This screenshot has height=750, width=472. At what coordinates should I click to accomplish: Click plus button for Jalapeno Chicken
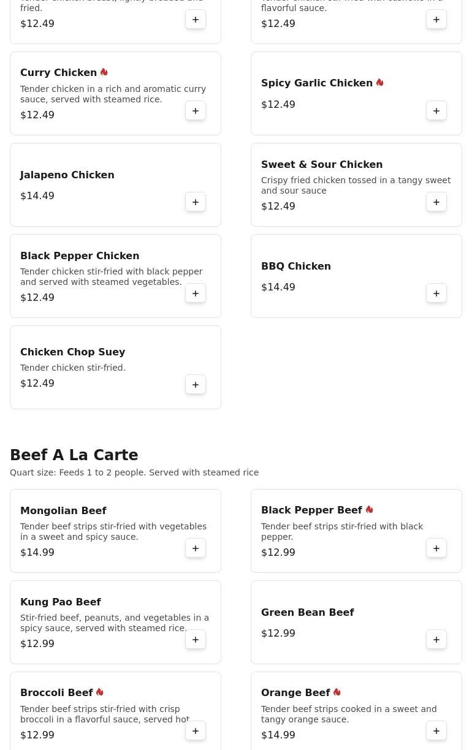196,202
